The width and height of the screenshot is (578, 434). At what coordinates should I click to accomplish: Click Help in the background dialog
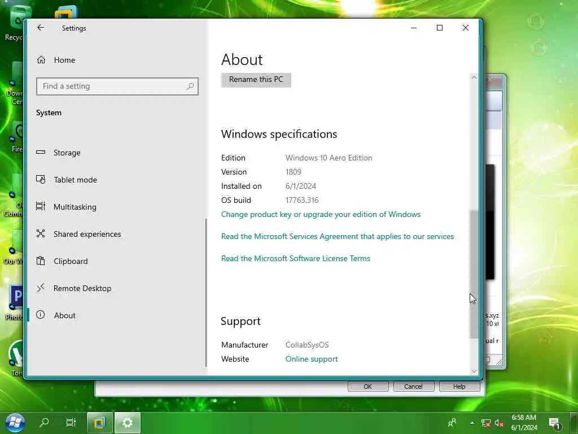coord(459,387)
